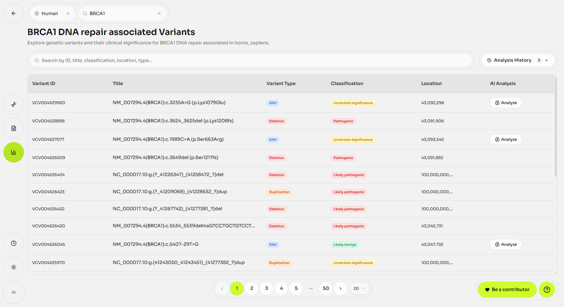
Task: Open the 20 per page dropdown
Action: (359, 289)
